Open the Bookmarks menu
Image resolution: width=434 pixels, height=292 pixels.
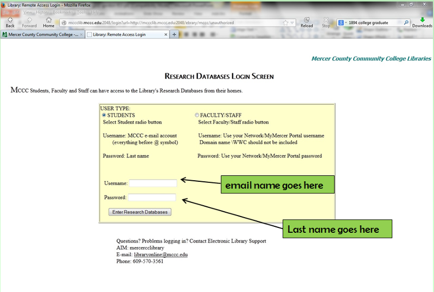point(62,12)
